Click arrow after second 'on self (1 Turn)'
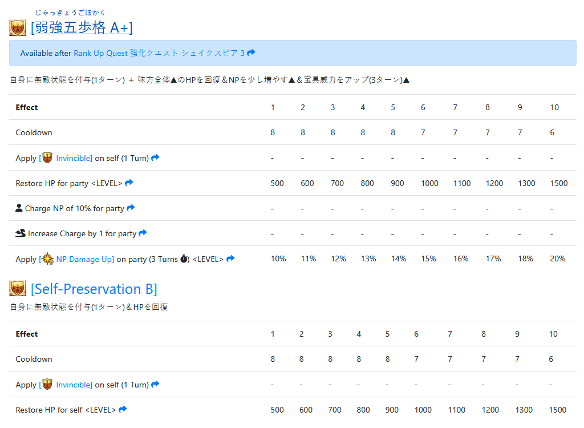 pyautogui.click(x=155, y=384)
